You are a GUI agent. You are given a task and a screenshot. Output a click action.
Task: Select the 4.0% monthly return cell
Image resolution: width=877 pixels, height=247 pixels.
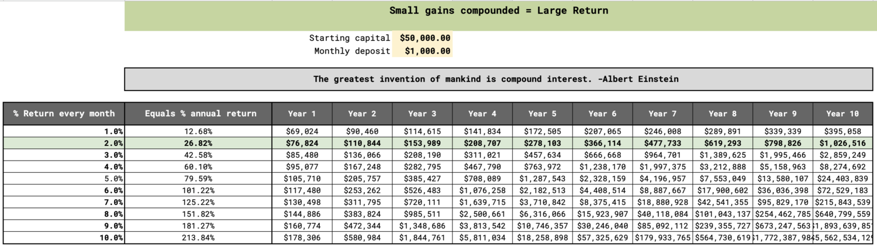click(64, 166)
